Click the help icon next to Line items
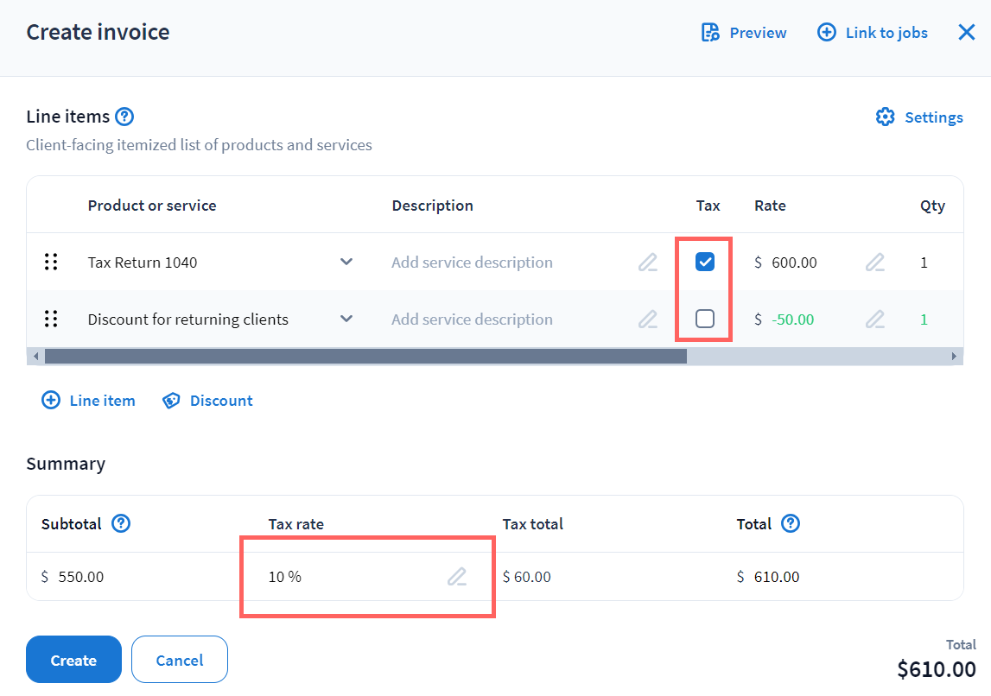The height and width of the screenshot is (696, 991). click(124, 117)
